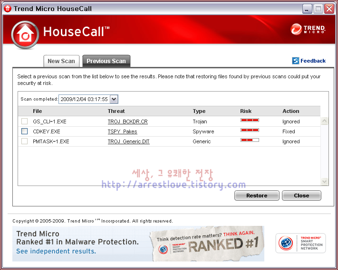Click the File column header
This screenshot has width=338, height=270.
click(x=38, y=111)
